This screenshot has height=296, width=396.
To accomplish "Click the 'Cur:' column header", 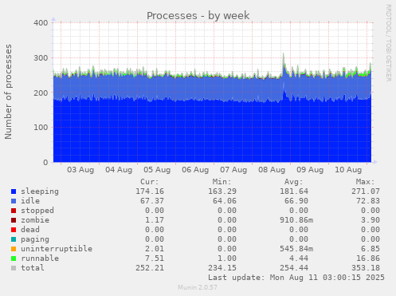I will pyautogui.click(x=150, y=182).
